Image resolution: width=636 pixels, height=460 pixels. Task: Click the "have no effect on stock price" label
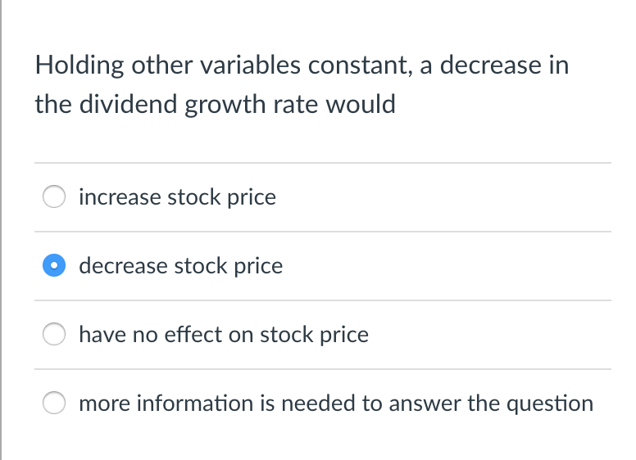point(223,335)
